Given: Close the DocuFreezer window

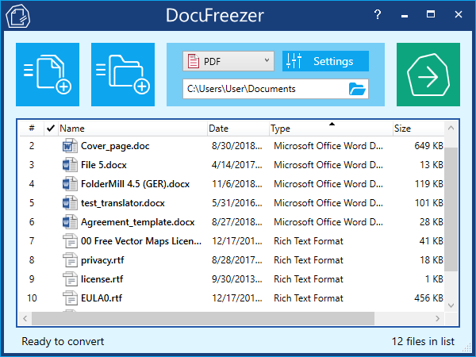Looking at the screenshot, I should pos(459,14).
